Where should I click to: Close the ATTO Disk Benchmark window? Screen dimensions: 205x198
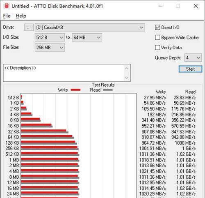196,6
